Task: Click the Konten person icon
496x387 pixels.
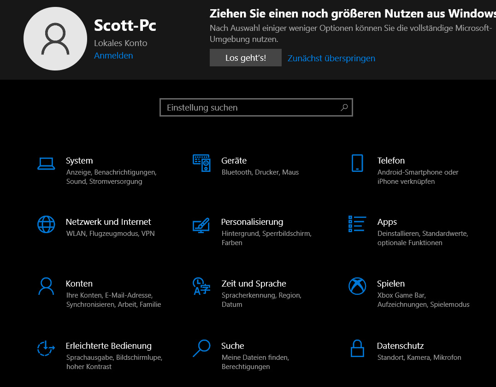Action: (46, 286)
